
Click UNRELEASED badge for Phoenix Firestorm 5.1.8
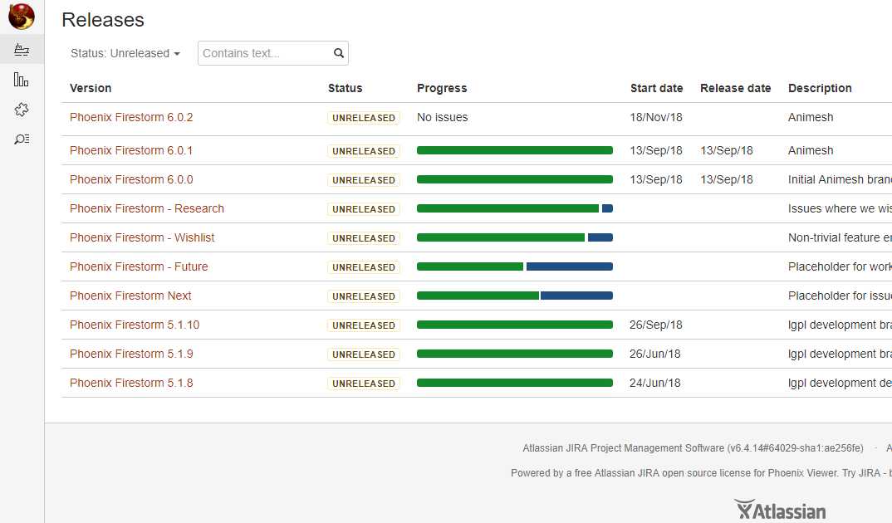[364, 383]
